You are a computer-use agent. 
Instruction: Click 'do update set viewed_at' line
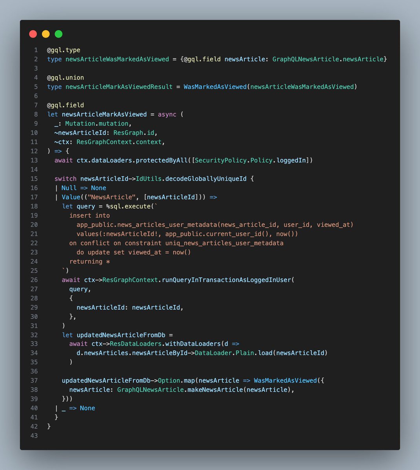pos(134,252)
